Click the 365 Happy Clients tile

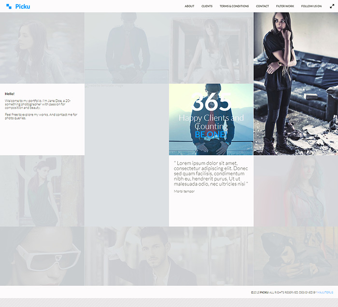[x=211, y=120]
